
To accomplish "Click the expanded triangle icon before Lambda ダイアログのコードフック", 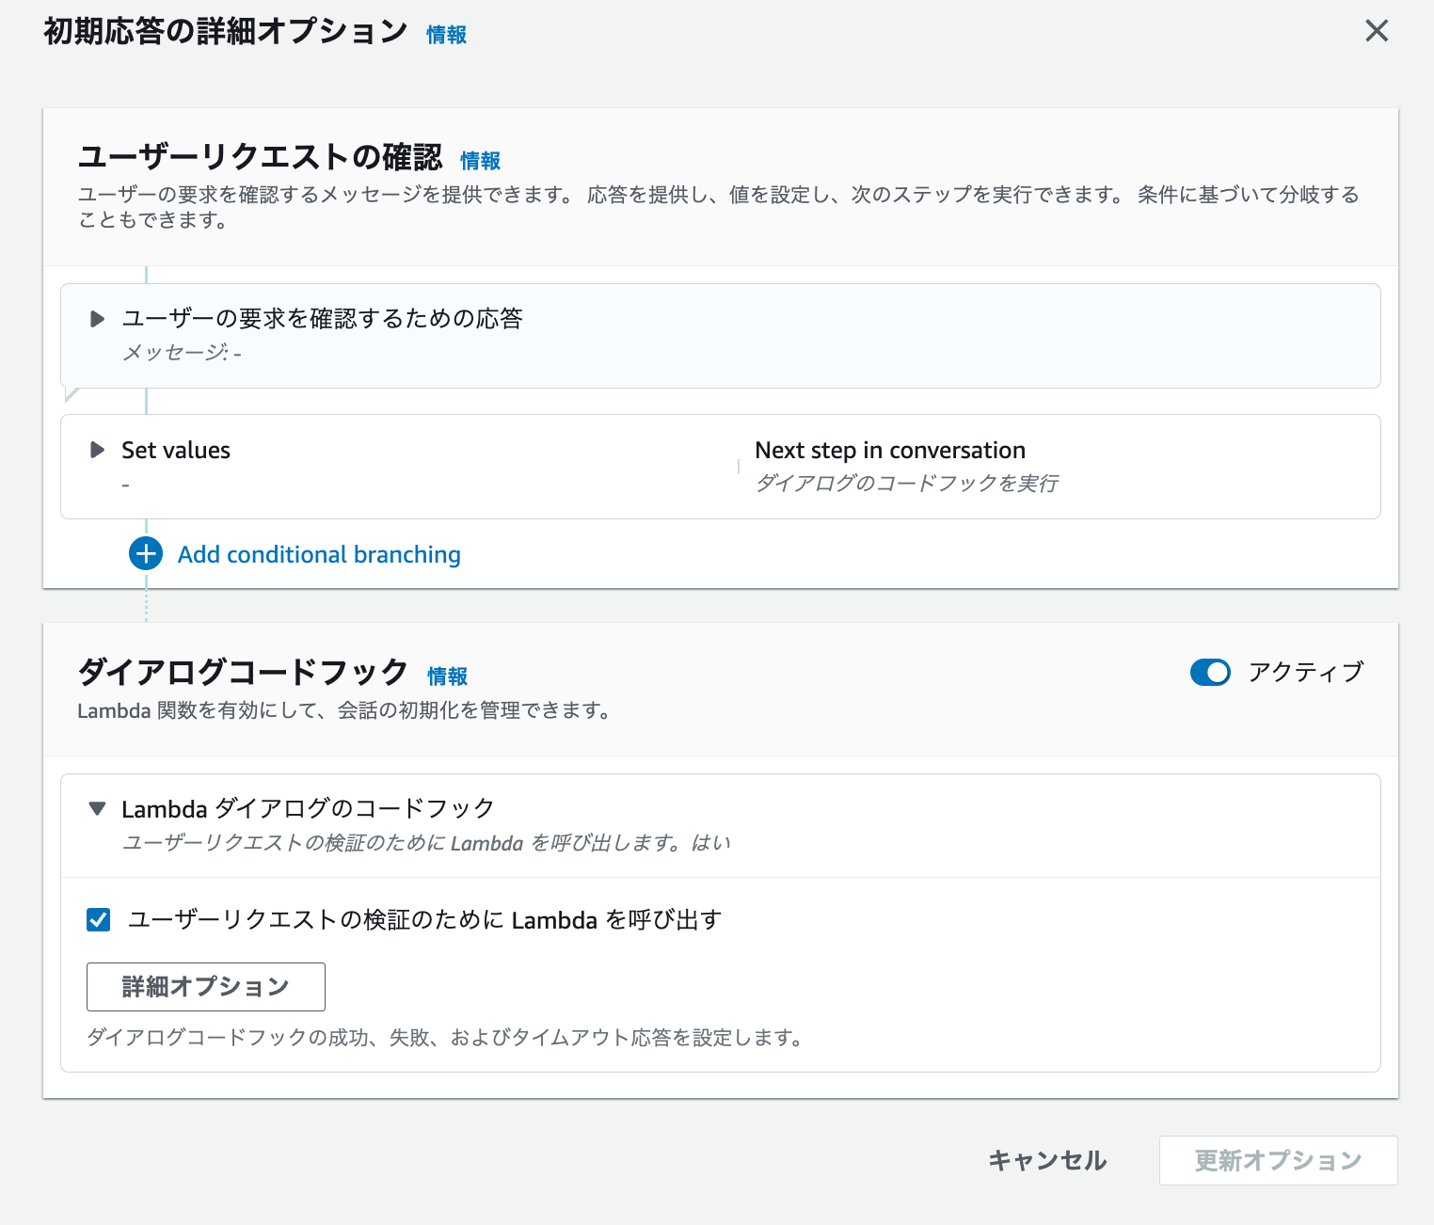I will (x=98, y=807).
